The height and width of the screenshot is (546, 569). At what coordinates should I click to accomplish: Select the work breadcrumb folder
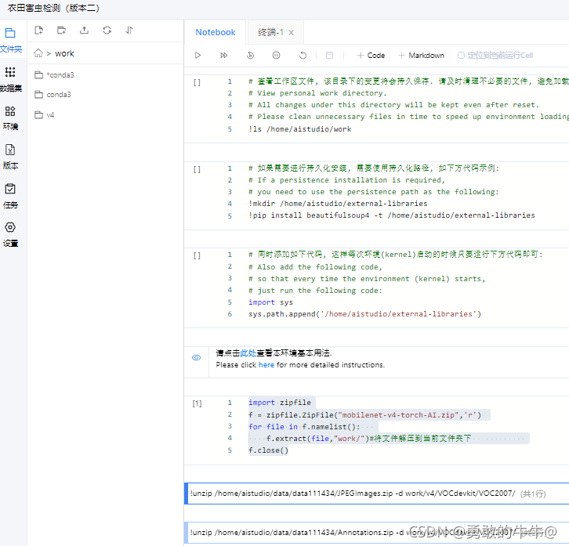[x=64, y=54]
